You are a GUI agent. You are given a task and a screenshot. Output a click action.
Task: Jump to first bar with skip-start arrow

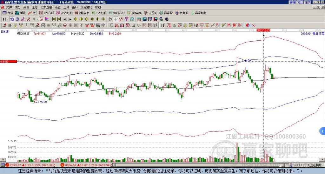click(53, 19)
